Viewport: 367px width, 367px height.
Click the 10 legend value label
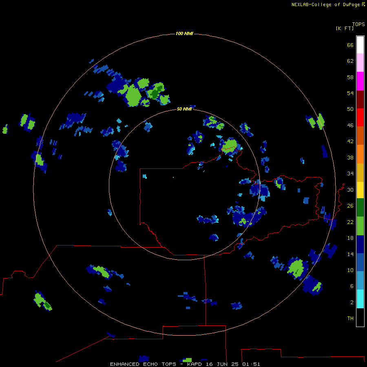(350, 270)
